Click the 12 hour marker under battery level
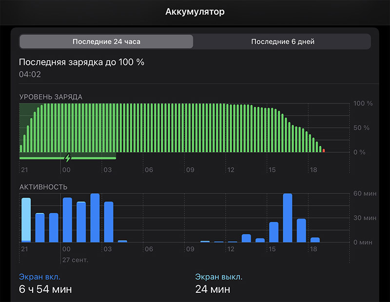Viewport: 390px width, 302px height. tap(231, 170)
